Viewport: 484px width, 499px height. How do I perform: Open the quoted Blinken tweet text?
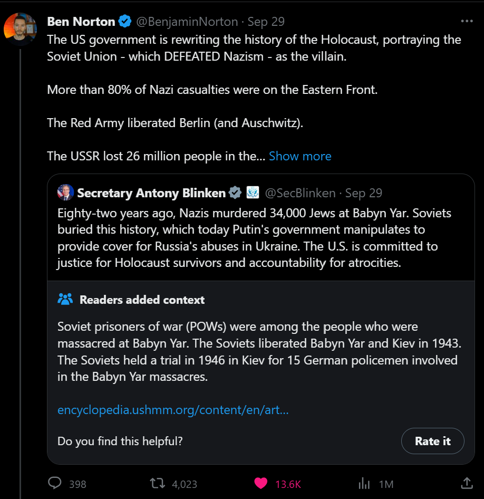255,238
